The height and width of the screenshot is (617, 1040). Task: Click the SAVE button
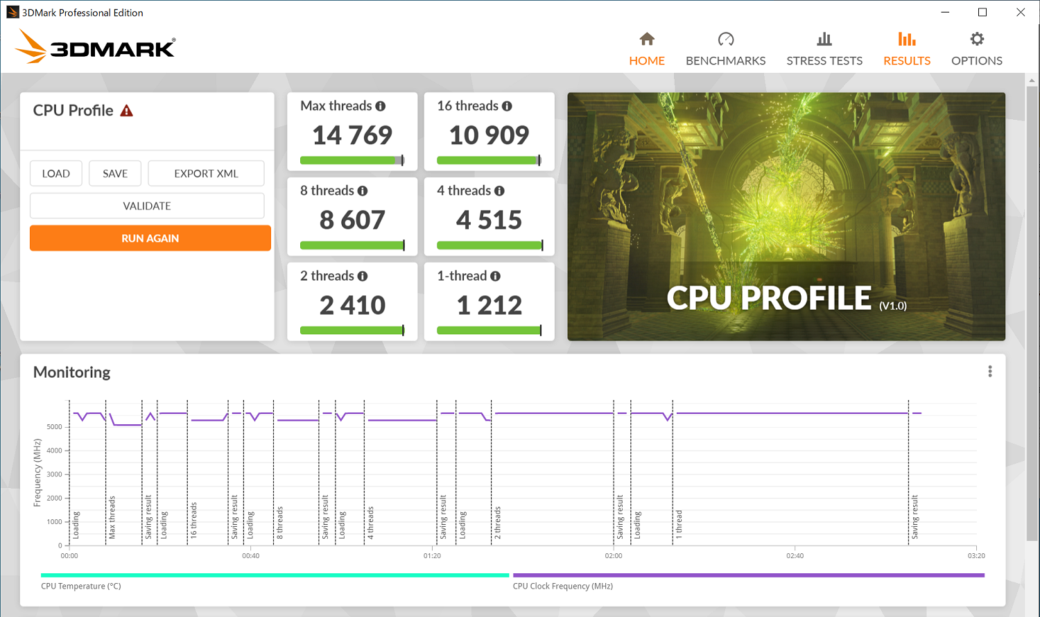click(115, 173)
